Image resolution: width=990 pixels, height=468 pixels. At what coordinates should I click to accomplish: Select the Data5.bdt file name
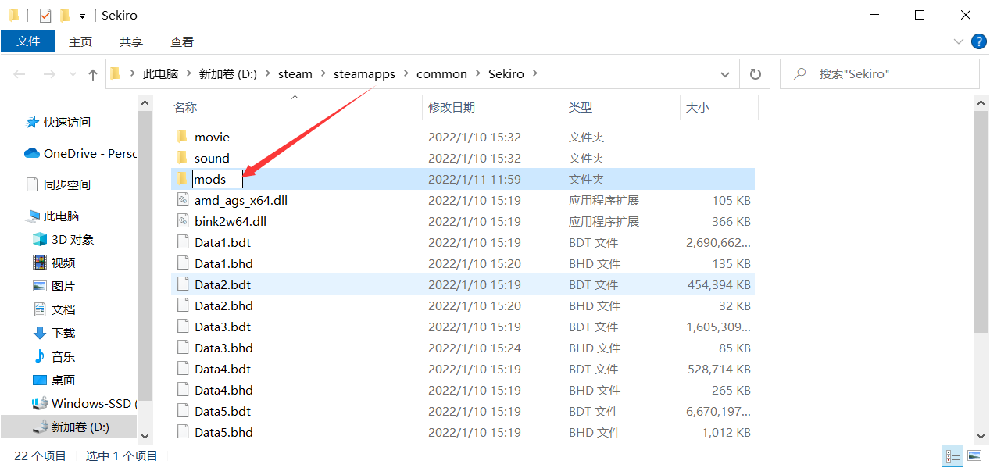pyautogui.click(x=223, y=411)
